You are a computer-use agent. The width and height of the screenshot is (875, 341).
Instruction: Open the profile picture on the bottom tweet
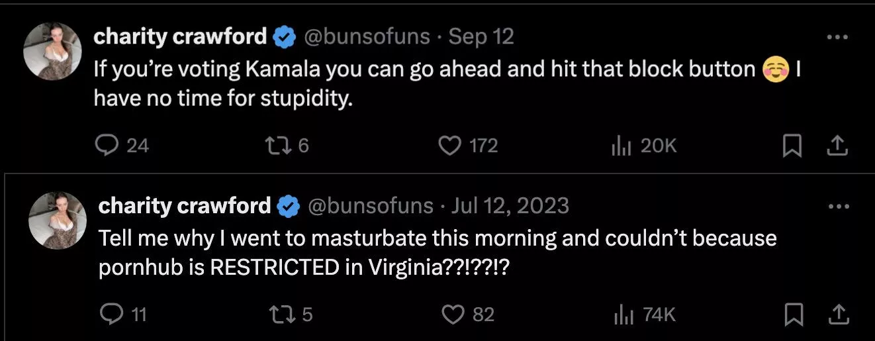coord(57,220)
